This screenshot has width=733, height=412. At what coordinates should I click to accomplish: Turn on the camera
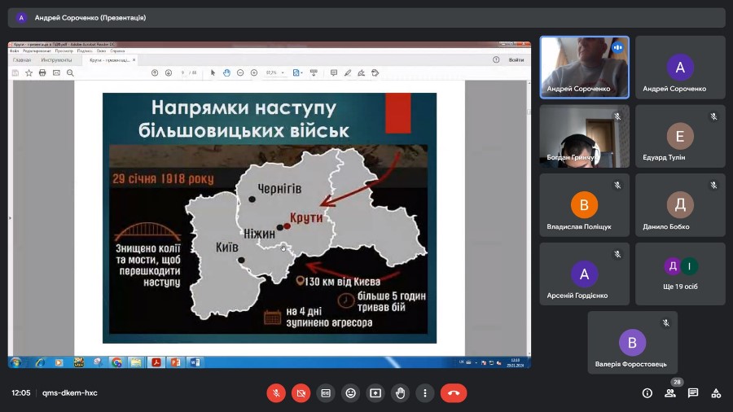[x=301, y=392]
